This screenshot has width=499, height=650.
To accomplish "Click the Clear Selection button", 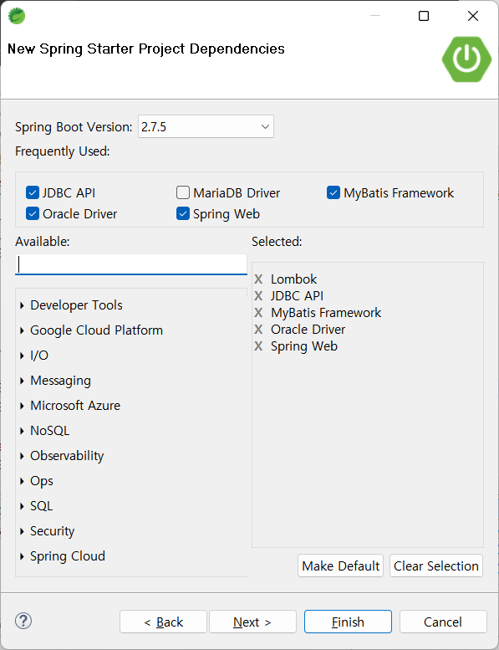I will pos(436,566).
